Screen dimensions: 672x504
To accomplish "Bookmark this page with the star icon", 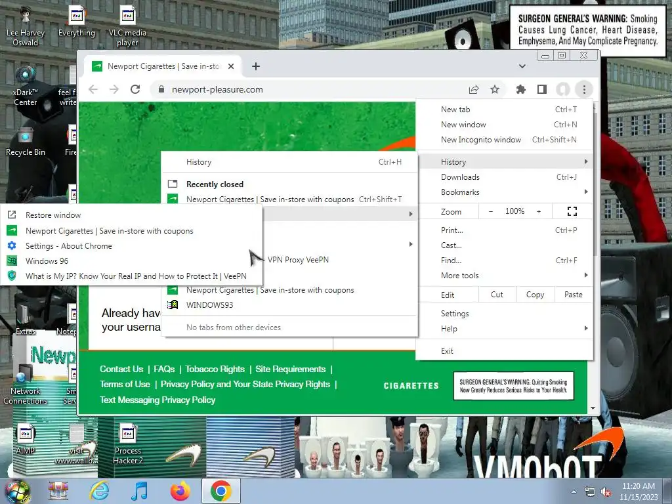I will coord(495,89).
